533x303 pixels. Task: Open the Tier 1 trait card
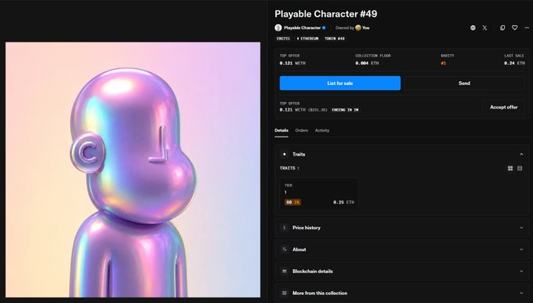(319, 194)
